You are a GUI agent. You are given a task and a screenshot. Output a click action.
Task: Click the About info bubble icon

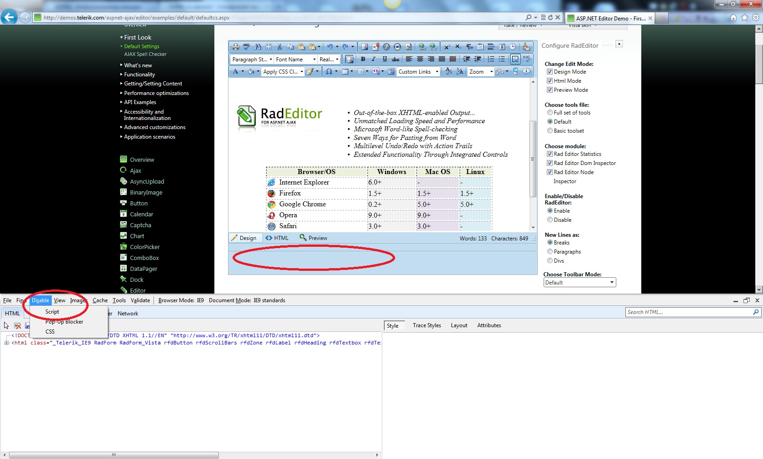(526, 71)
